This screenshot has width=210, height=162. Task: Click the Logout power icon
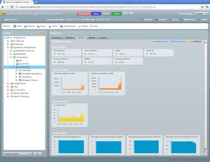pos(199,20)
